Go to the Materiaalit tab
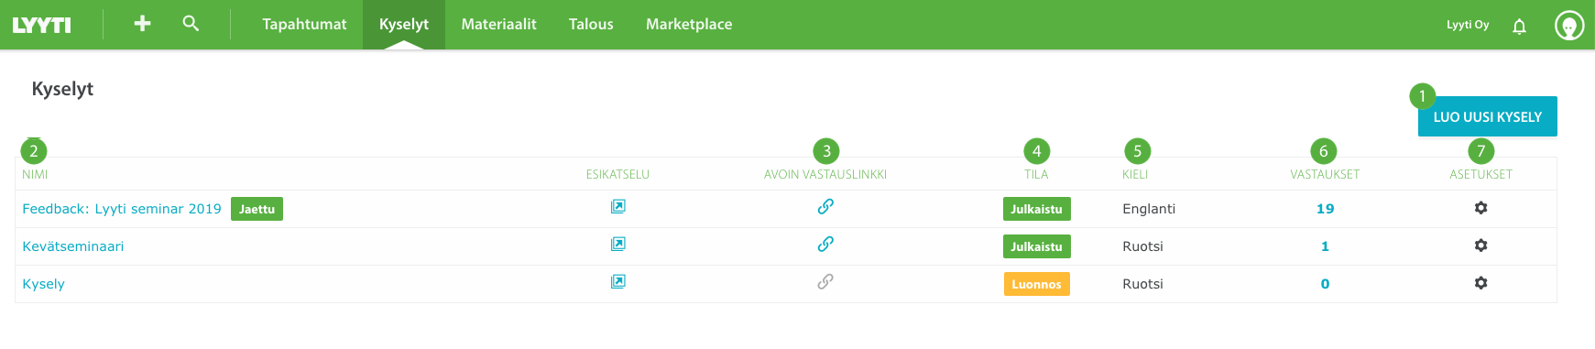The image size is (1595, 349). (498, 25)
